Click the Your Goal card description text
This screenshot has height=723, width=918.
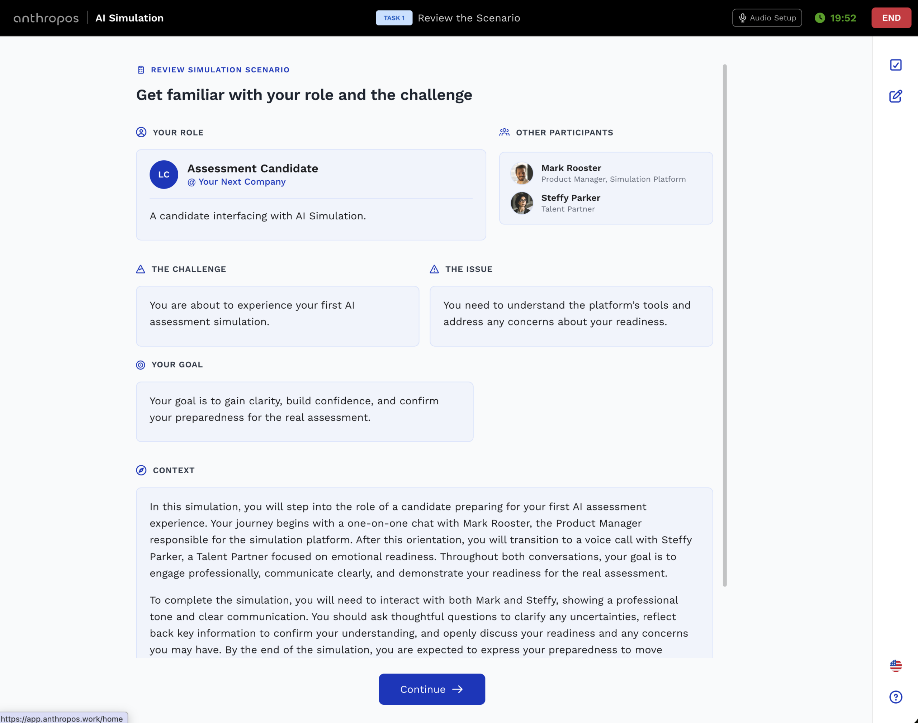click(x=294, y=409)
